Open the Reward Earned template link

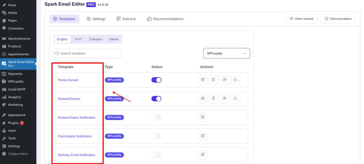pos(69,99)
